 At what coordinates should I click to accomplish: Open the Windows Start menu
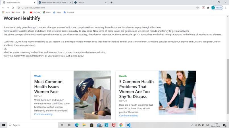click(x=4, y=125)
